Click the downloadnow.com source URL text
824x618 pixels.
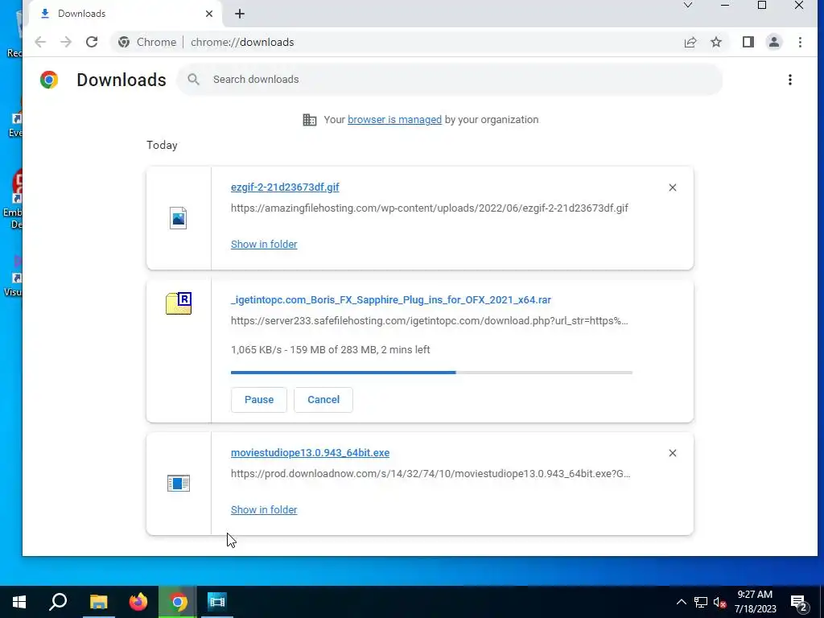pos(431,474)
